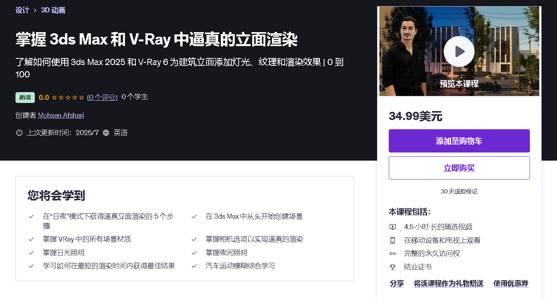Viewport: 557px width, 298px height.
Task: Click the 本课程包括: heading
Action: (410, 212)
